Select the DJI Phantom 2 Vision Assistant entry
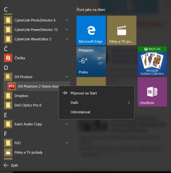 point(37,86)
